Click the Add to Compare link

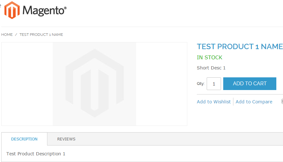pos(254,102)
